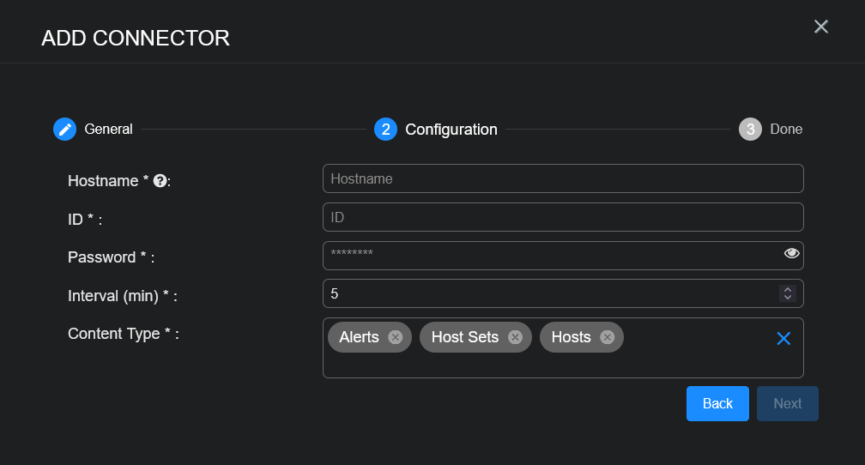Remove the Host Sets tag
Image resolution: width=865 pixels, height=465 pixels.
click(x=515, y=337)
